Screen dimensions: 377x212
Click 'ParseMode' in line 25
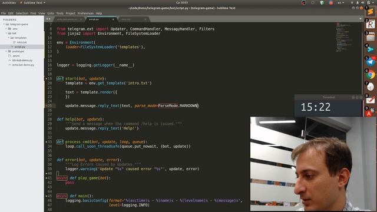tap(168, 105)
